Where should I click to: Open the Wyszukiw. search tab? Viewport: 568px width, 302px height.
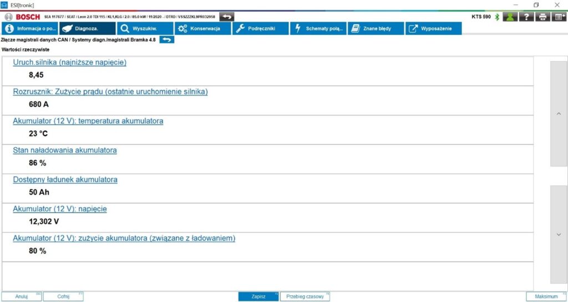pyautogui.click(x=144, y=28)
